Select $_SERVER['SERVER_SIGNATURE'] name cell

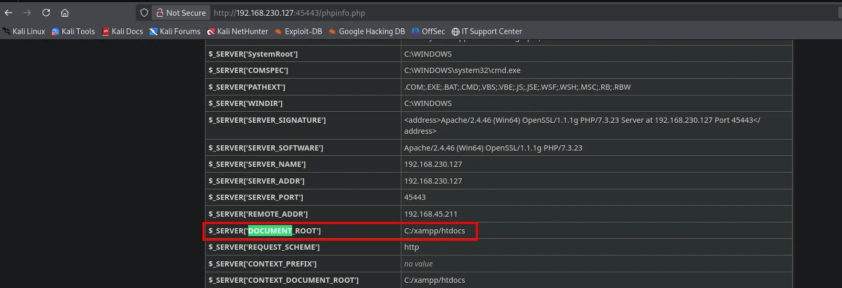(303, 125)
